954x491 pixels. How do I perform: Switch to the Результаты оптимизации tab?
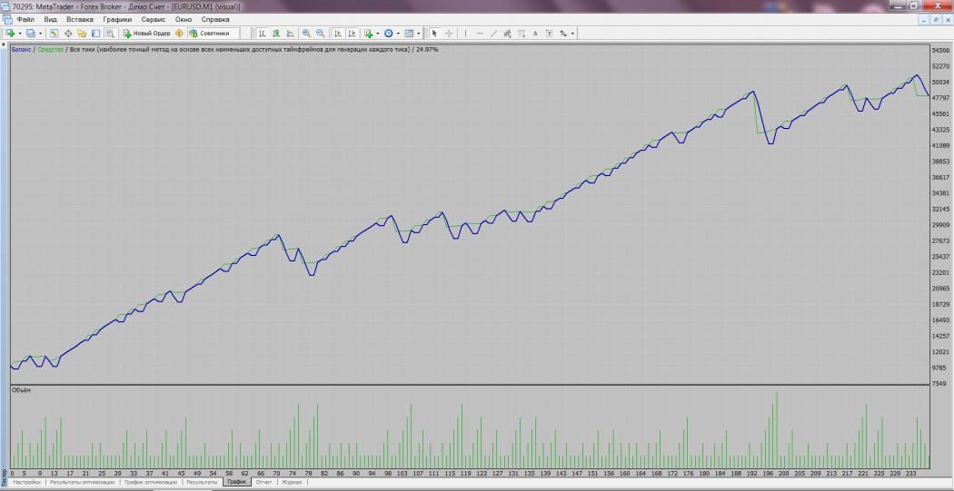click(x=82, y=483)
